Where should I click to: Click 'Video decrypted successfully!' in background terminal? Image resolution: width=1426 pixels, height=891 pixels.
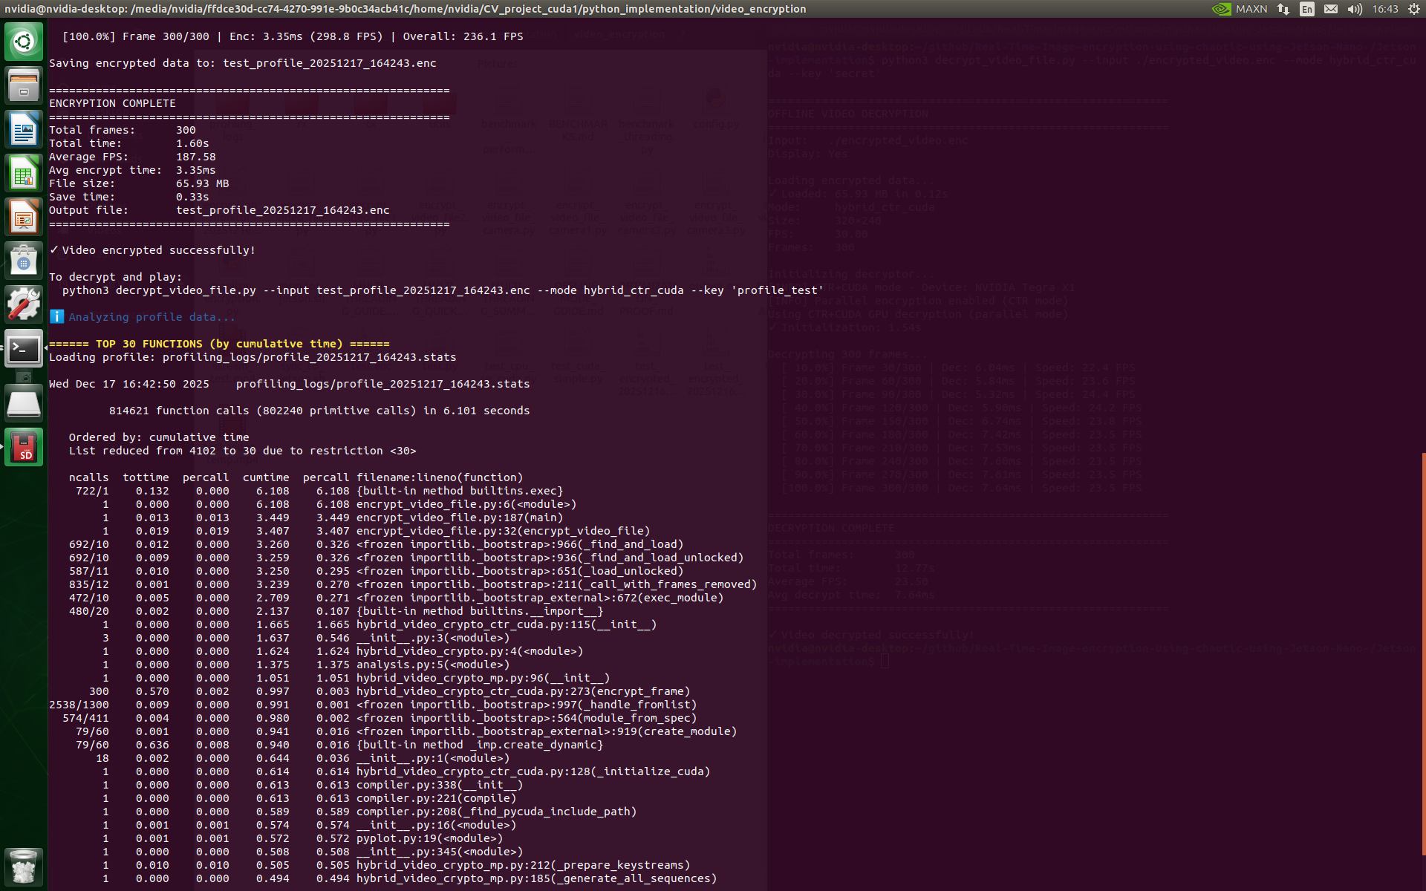point(870,635)
